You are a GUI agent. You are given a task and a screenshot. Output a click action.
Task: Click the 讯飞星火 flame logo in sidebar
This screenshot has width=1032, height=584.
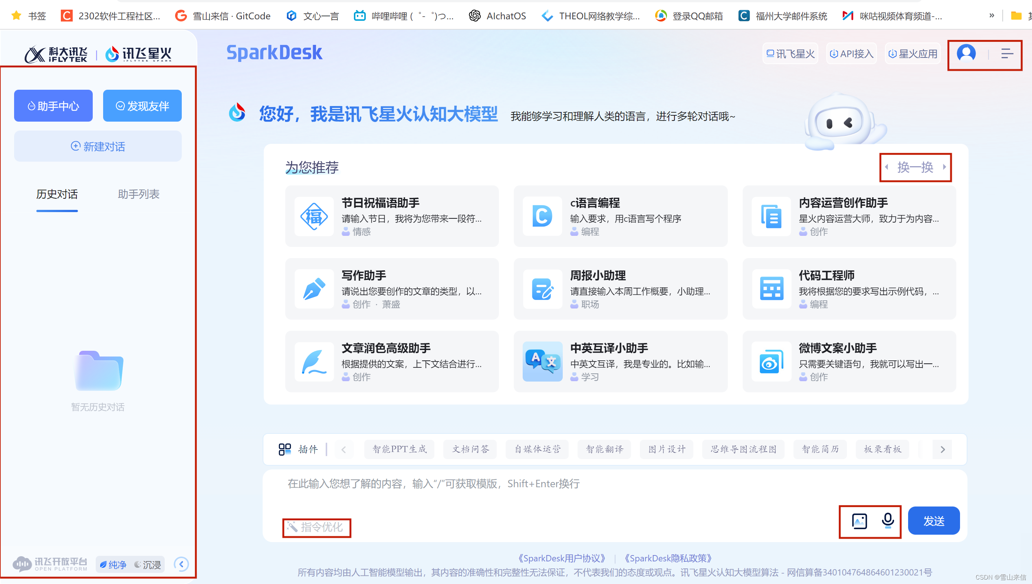(138, 54)
